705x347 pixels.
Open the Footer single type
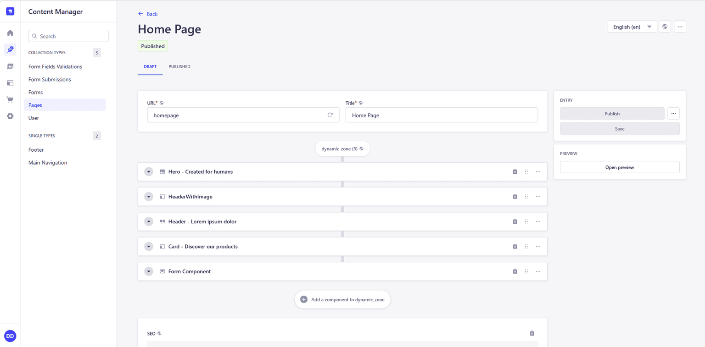(36, 149)
